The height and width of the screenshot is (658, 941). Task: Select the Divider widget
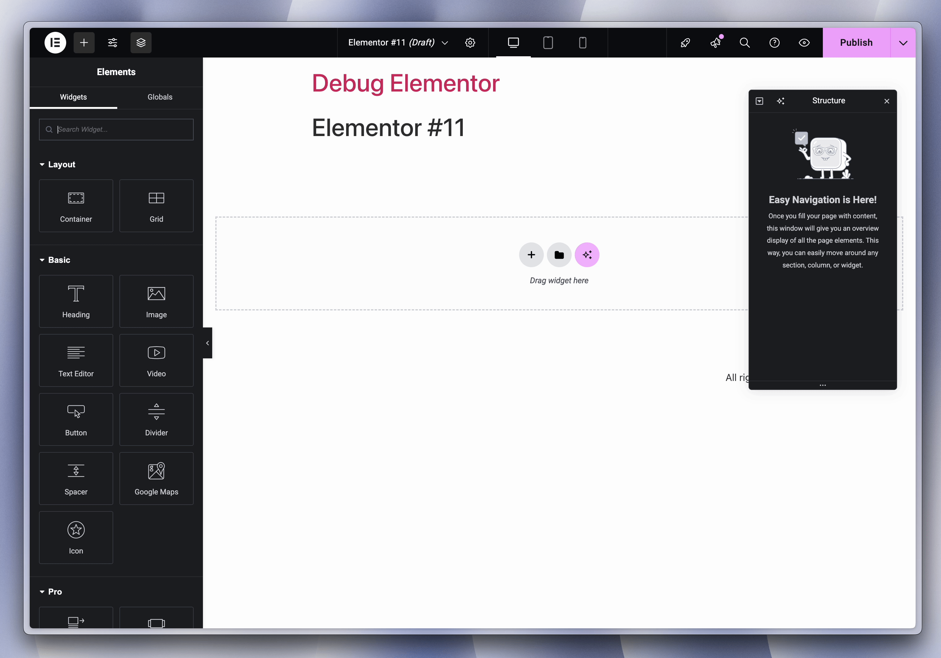coord(156,419)
